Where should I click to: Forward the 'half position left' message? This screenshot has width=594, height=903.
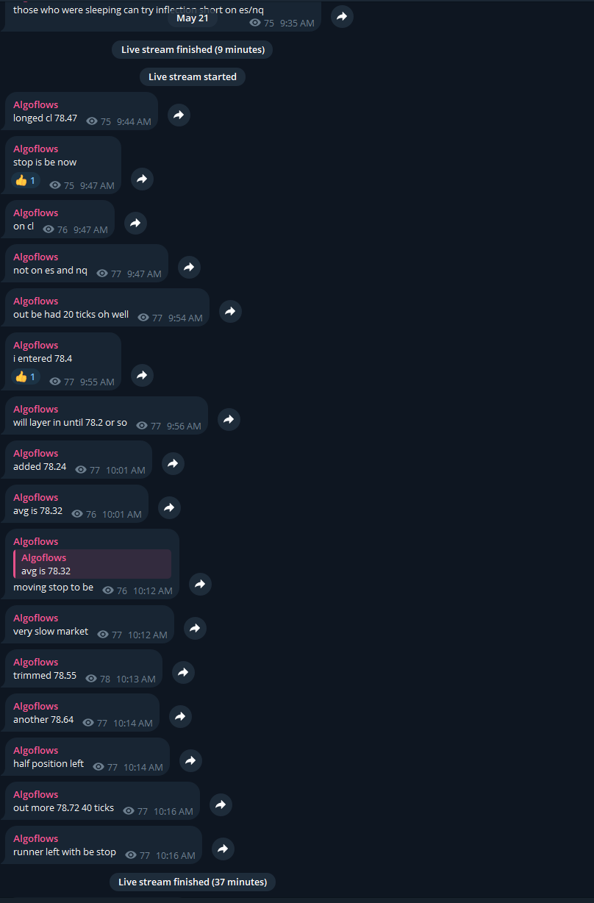pyautogui.click(x=190, y=760)
